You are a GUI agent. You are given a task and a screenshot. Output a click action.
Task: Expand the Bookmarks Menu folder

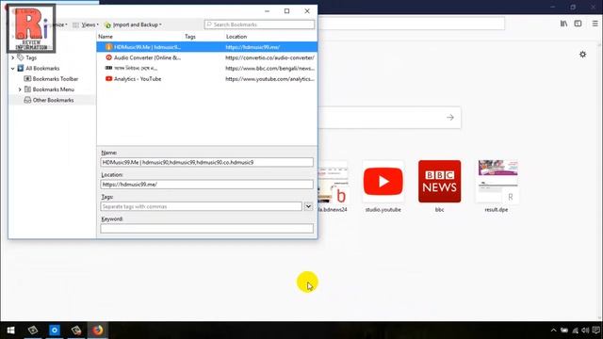coord(20,89)
